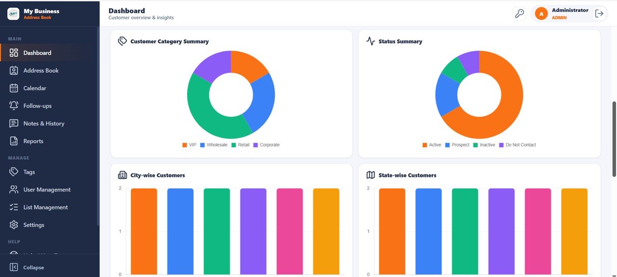
Task: Open Notes & History section
Action: [49, 124]
